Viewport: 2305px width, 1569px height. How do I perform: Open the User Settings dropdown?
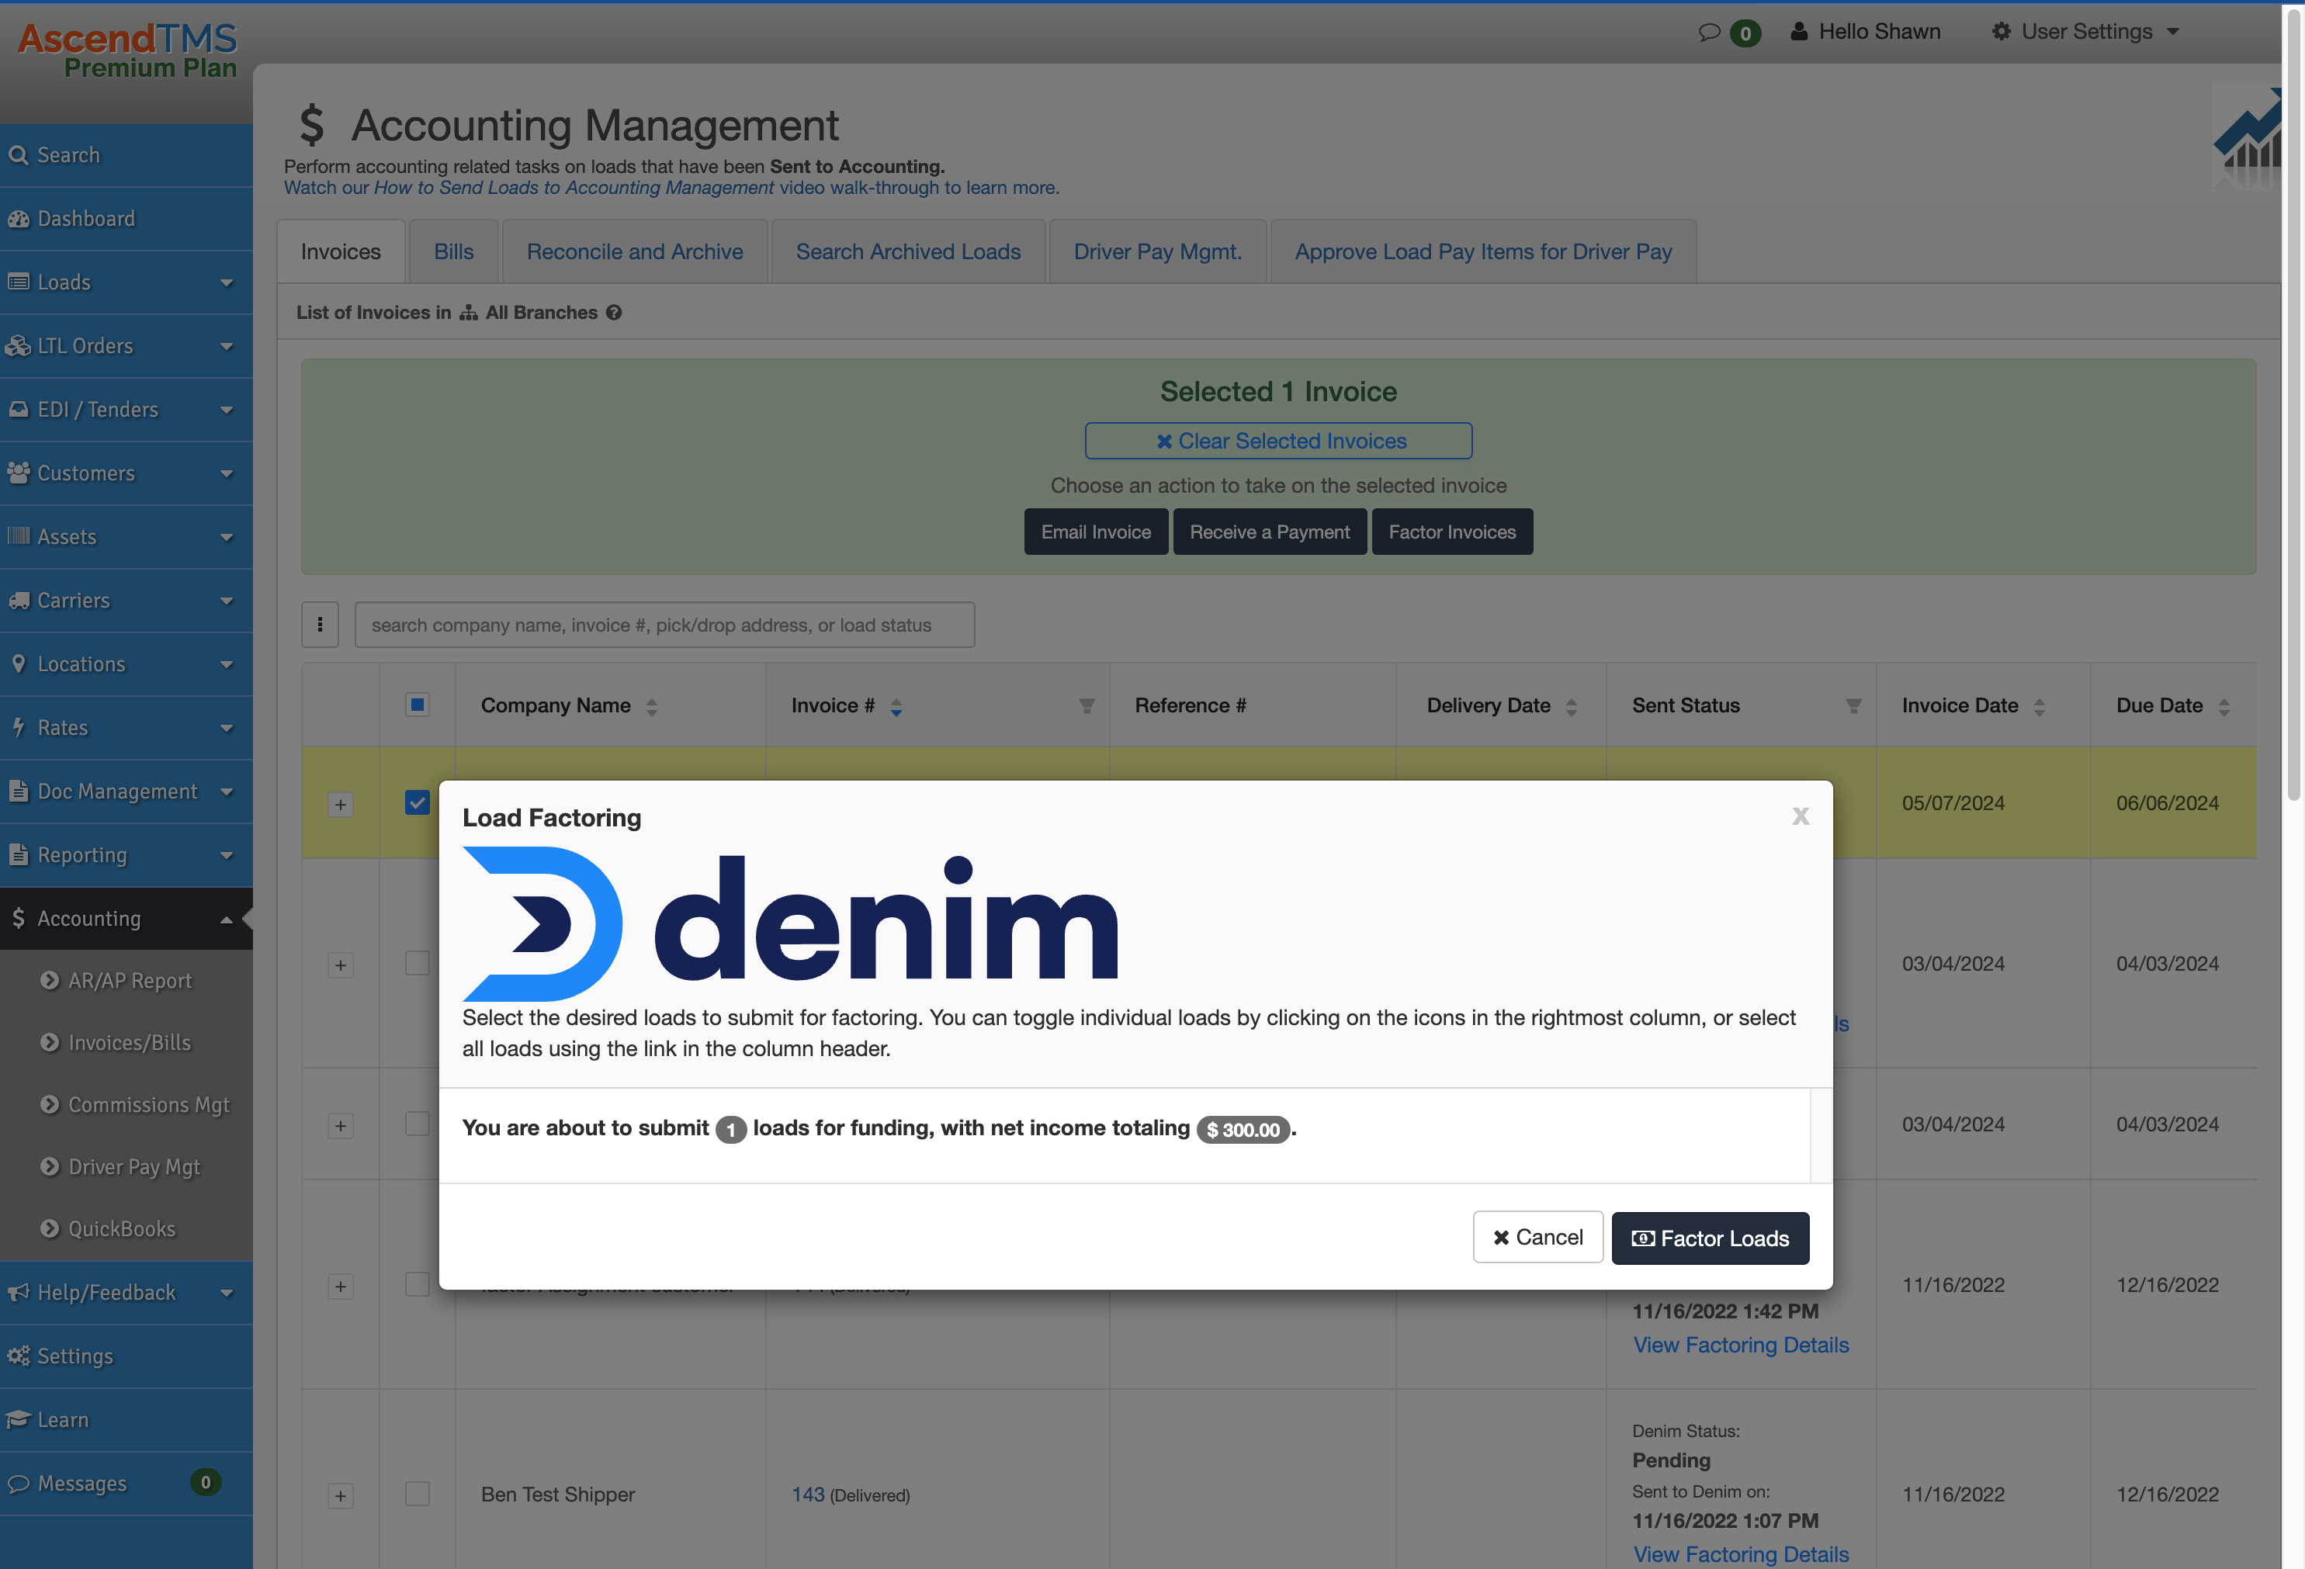click(x=2086, y=32)
